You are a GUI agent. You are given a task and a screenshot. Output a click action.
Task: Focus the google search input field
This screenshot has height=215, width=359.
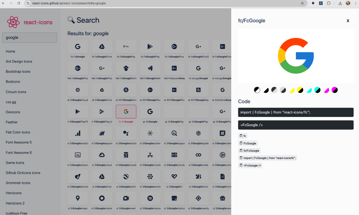coord(29,38)
